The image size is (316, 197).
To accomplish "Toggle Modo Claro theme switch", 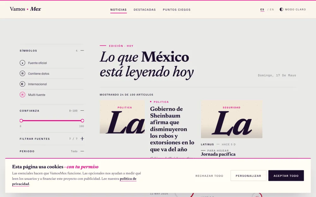I will click(293, 9).
